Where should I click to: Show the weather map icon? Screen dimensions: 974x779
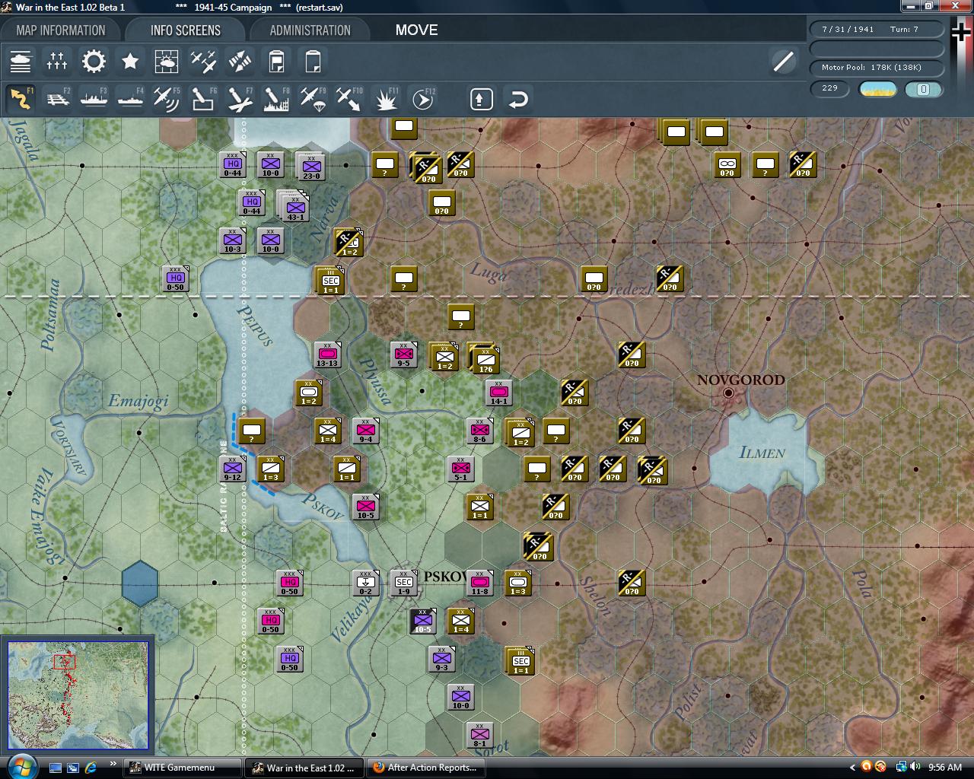click(x=167, y=61)
